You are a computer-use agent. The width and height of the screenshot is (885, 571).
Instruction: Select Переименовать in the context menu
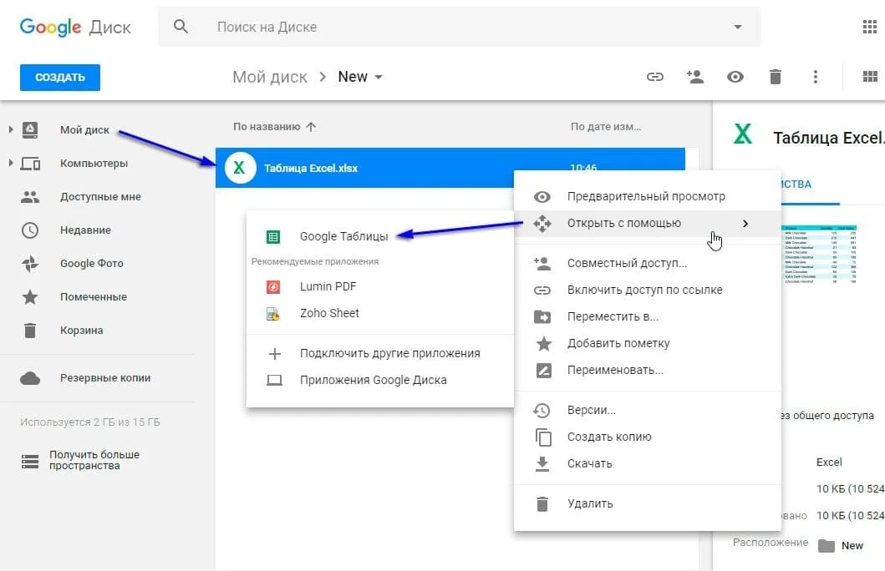618,370
